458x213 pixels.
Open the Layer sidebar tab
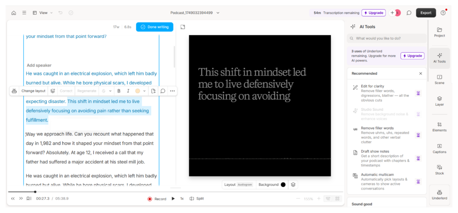point(439,101)
